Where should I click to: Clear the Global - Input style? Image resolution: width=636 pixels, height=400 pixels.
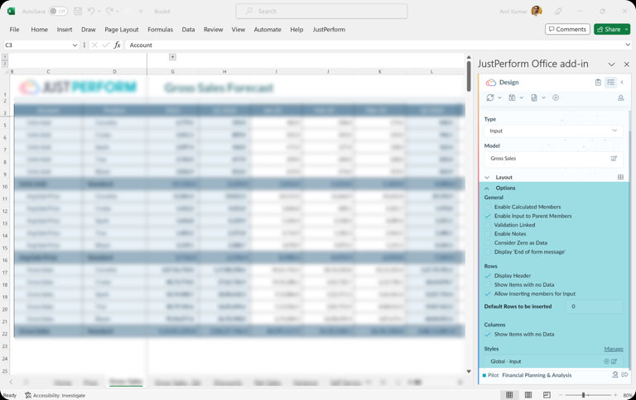click(x=606, y=361)
